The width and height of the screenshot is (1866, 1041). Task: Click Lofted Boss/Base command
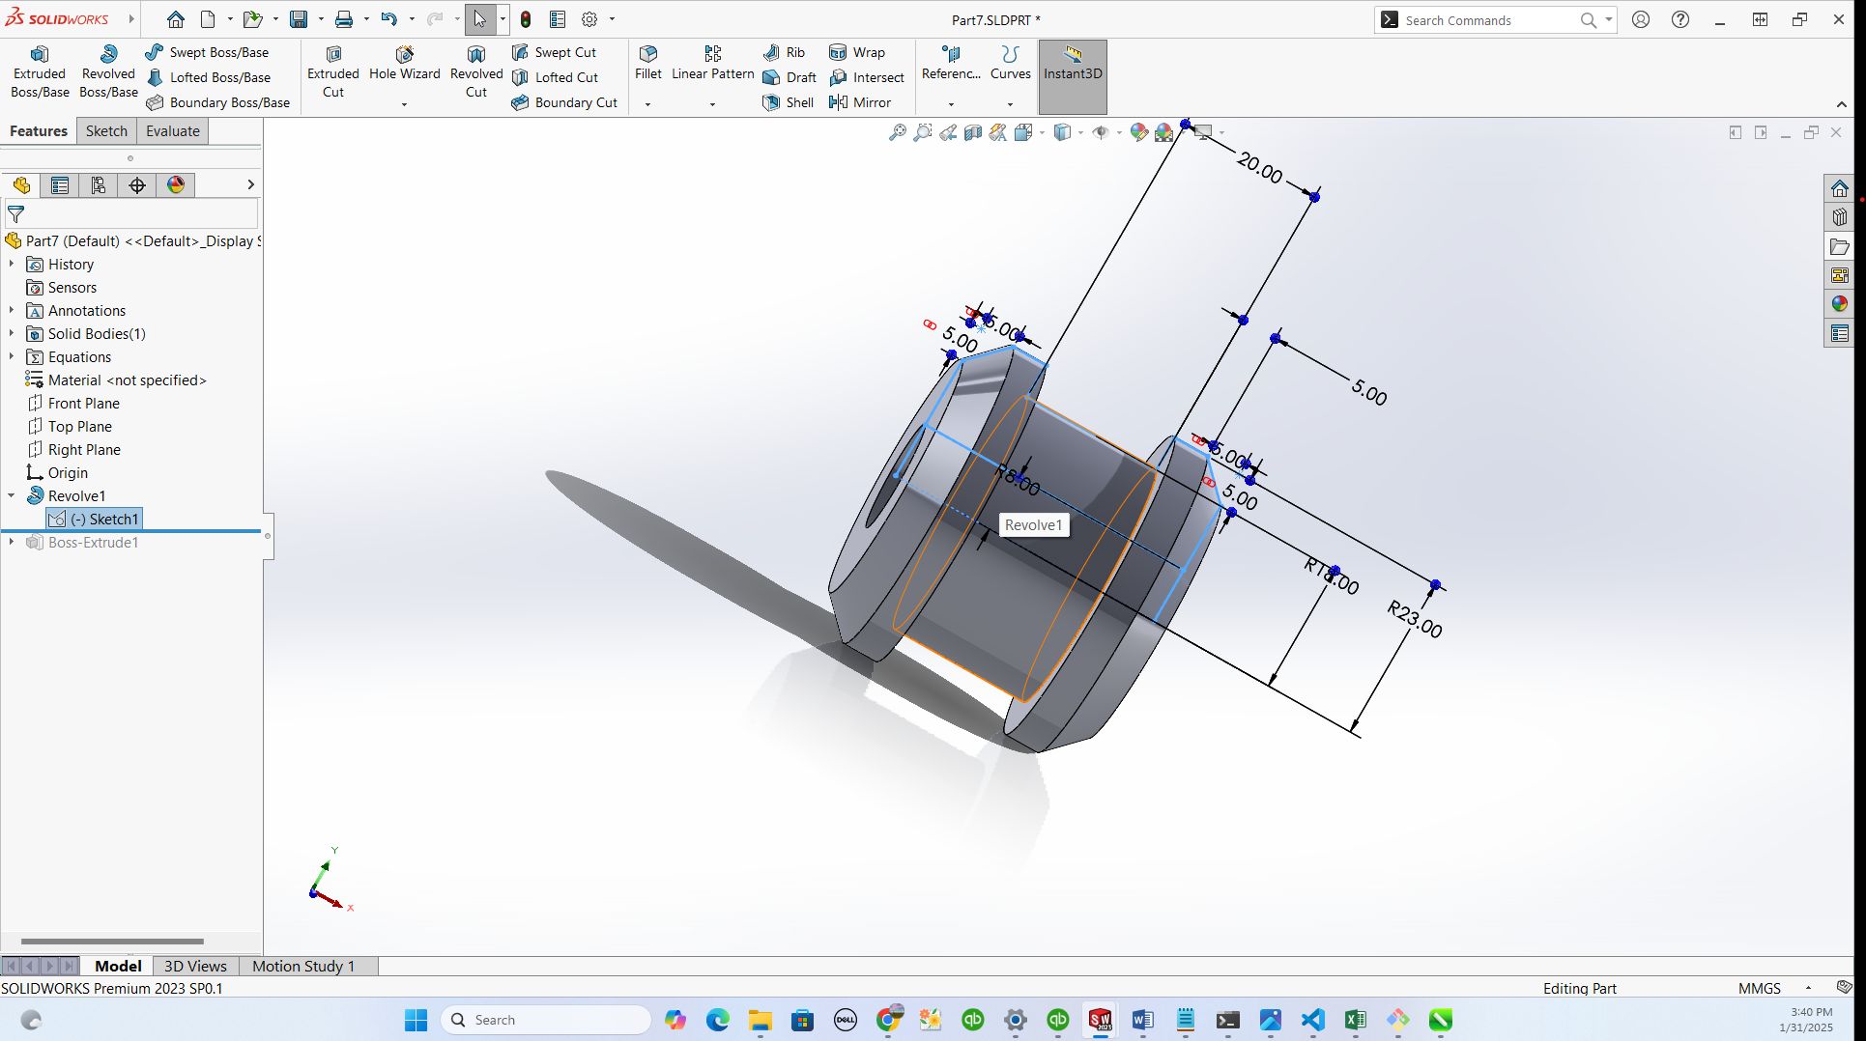pos(208,77)
